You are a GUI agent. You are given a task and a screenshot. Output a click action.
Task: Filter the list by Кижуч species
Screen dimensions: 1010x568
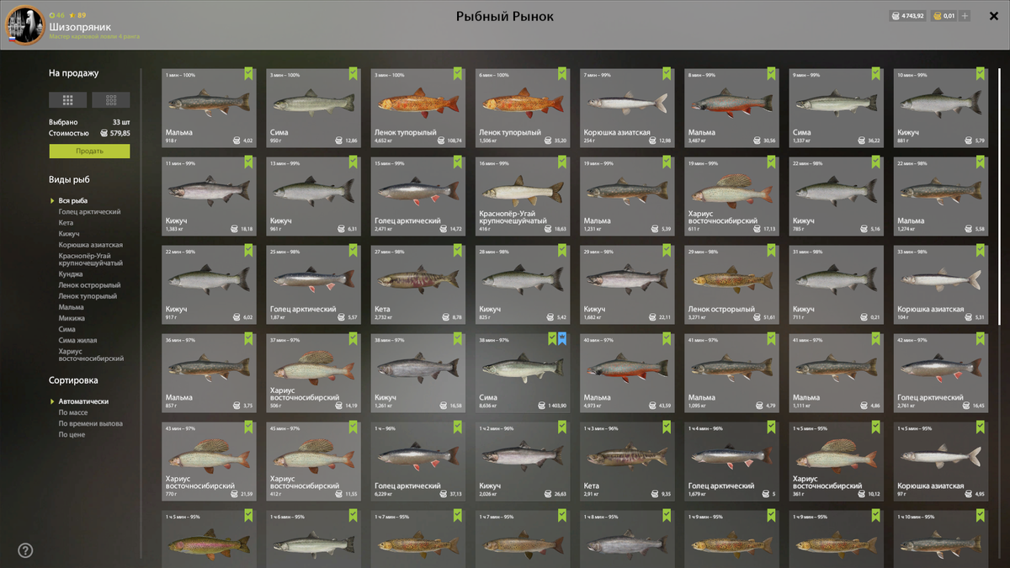tap(69, 234)
